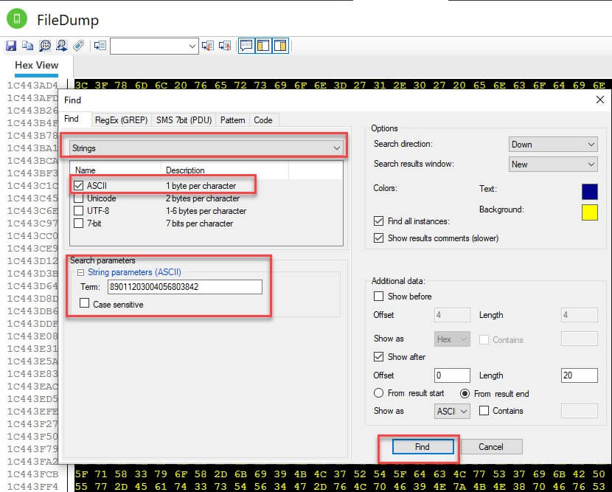Pick the blue Text color swatch
The width and height of the screenshot is (612, 492).
click(x=589, y=192)
